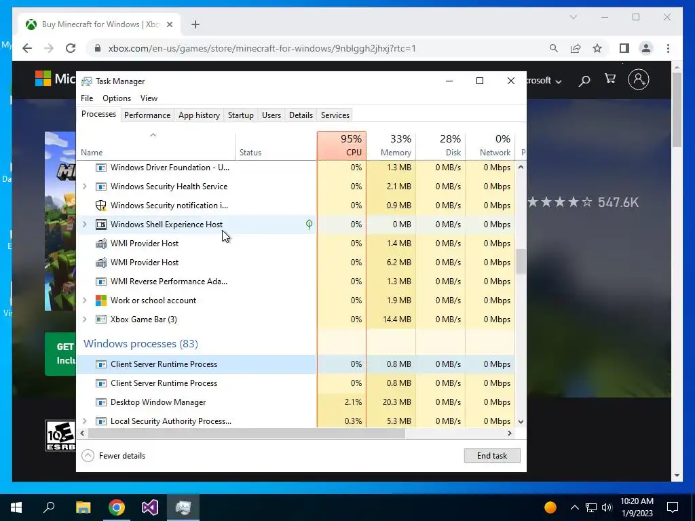Image resolution: width=695 pixels, height=521 pixels.
Task: Show hidden system tray icons
Action: tap(574, 507)
